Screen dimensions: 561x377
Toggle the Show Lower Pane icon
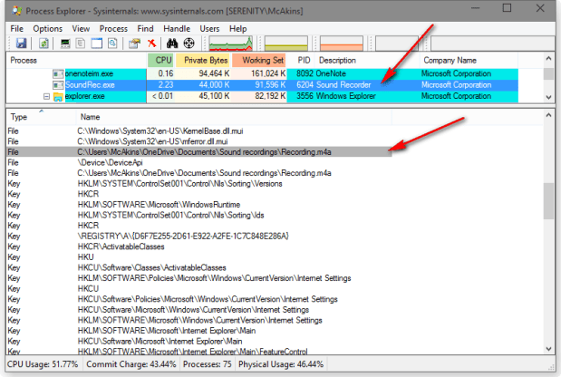pyautogui.click(x=95, y=43)
